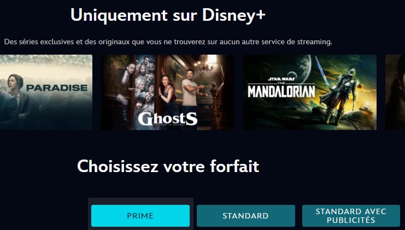Click the "Uniquement sur Disney+" heading
This screenshot has width=405, height=230.
(168, 15)
